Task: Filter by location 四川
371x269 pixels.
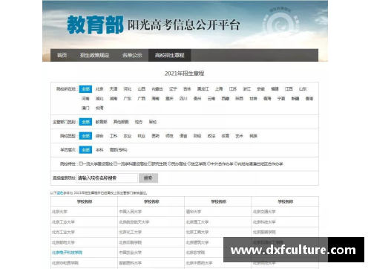Action: 183,99
